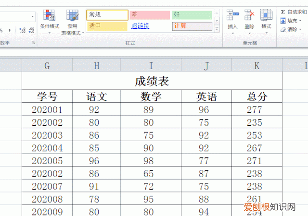Select math score 65 cell
This screenshot has width=308, height=216.
point(151,173)
